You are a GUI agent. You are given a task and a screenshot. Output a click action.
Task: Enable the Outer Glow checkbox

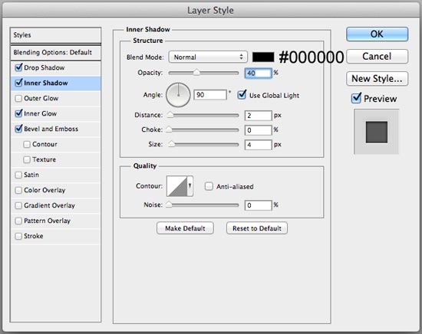(x=18, y=98)
